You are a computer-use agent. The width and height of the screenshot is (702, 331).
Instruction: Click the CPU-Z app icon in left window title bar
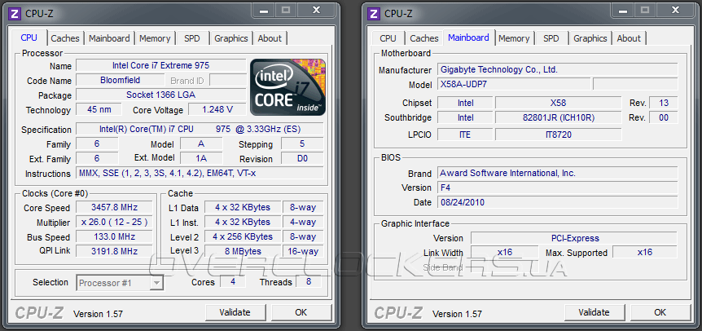pos(15,13)
